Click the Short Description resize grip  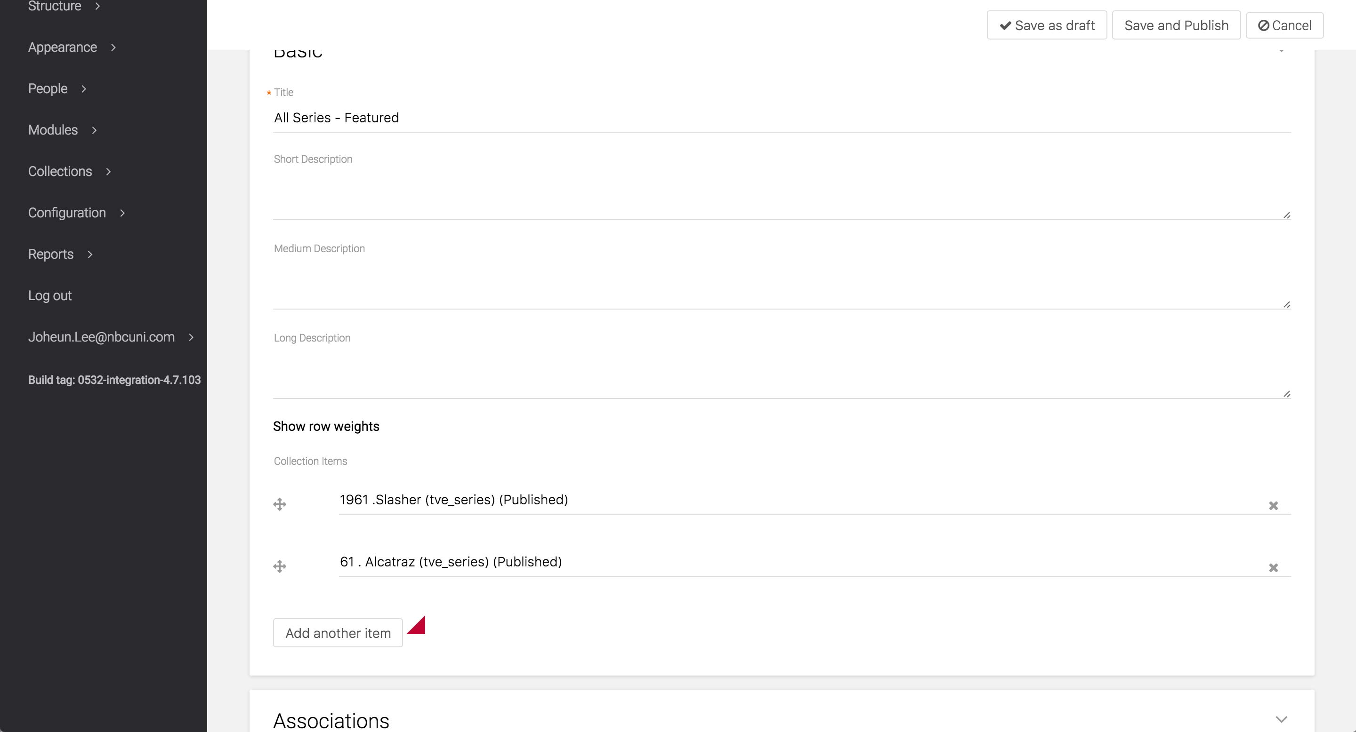click(1286, 215)
